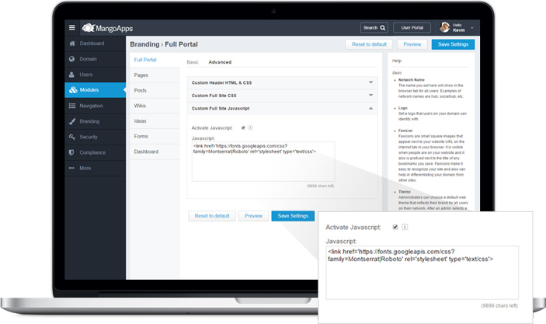The width and height of the screenshot is (546, 324).
Task: Open More from the left sidebar
Action: pyautogui.click(x=95, y=168)
